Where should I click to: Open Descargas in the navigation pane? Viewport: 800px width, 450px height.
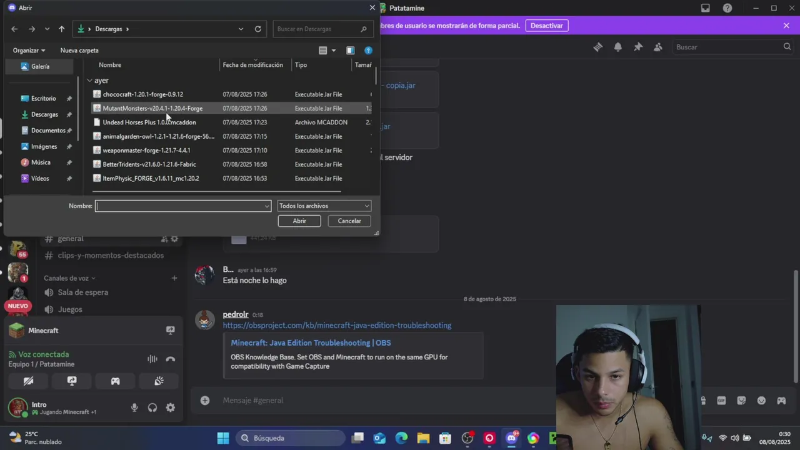[x=44, y=114]
